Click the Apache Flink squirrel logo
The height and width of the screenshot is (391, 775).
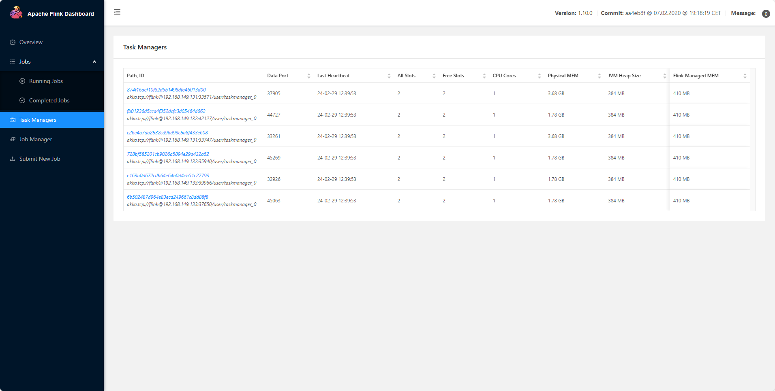pos(16,13)
